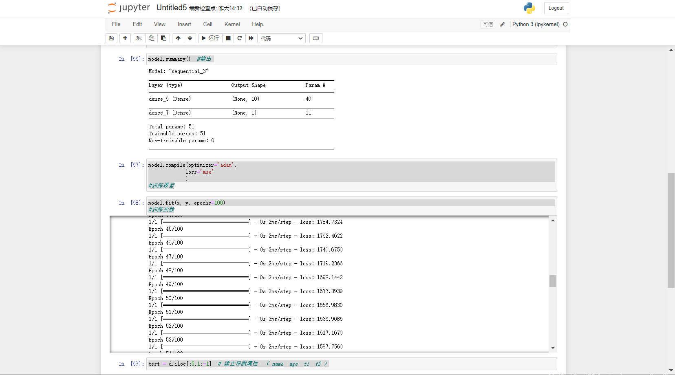
Task: Click into the model.fit code cell
Action: pos(352,206)
